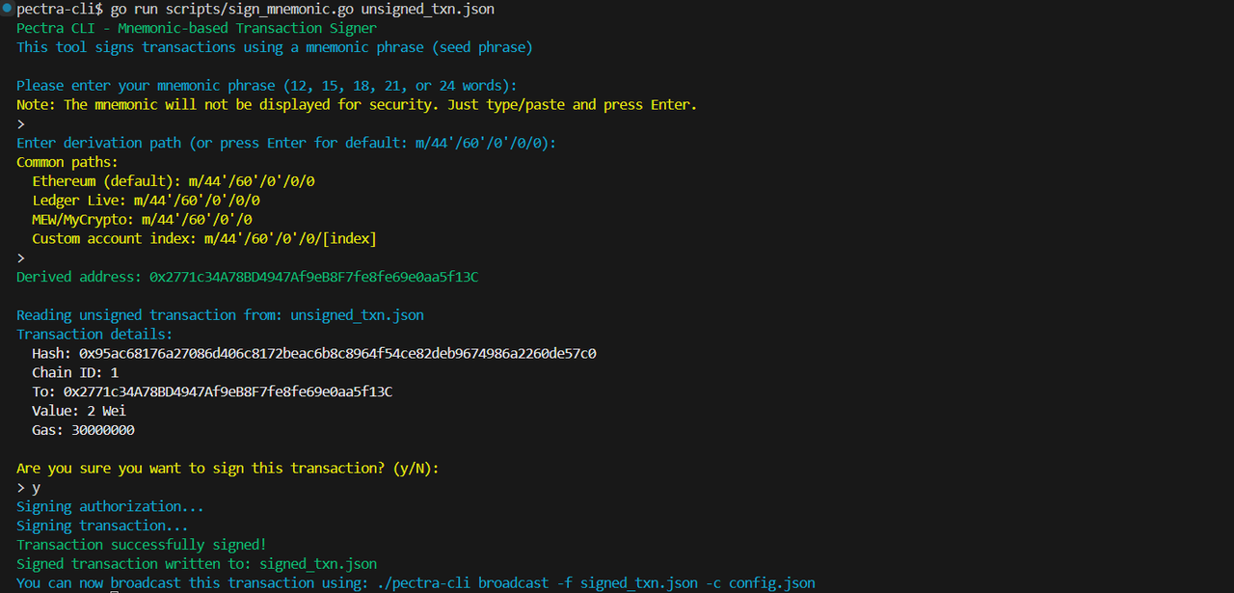Click the 'Note: The mnemonic will not be displayed' line
This screenshot has height=593, width=1234.
click(x=357, y=104)
